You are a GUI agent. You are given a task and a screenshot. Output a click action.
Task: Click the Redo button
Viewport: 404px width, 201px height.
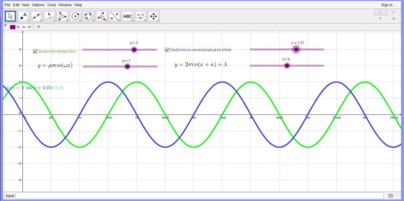[394, 12]
